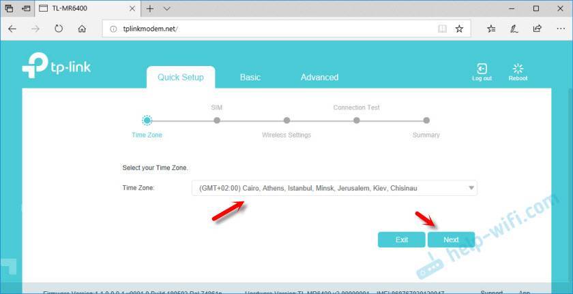Select the SIM step dot

point(217,120)
